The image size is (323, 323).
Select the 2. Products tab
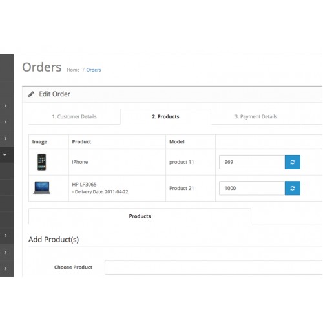coord(165,116)
